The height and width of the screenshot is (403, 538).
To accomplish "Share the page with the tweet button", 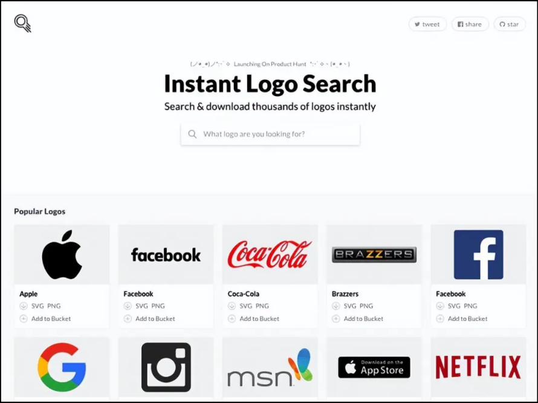I will [427, 24].
